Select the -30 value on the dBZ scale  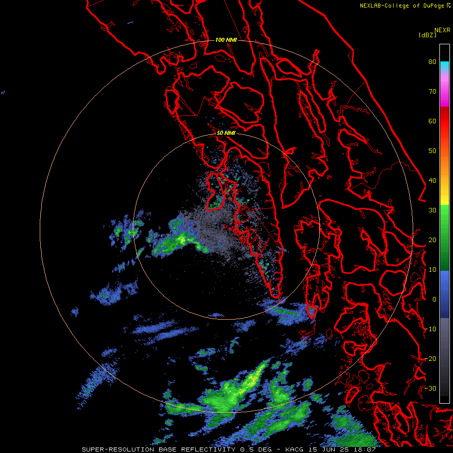[430, 388]
